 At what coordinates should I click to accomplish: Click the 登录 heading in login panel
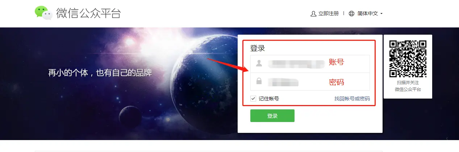(258, 48)
